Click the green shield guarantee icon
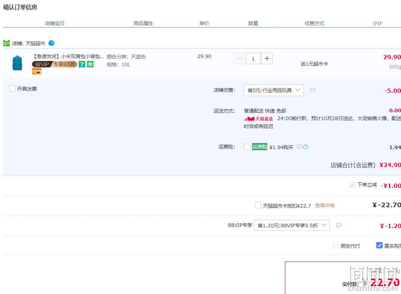The height and width of the screenshot is (294, 401). (x=90, y=64)
